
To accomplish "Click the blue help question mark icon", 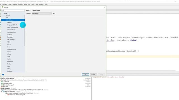I will coord(3,75).
